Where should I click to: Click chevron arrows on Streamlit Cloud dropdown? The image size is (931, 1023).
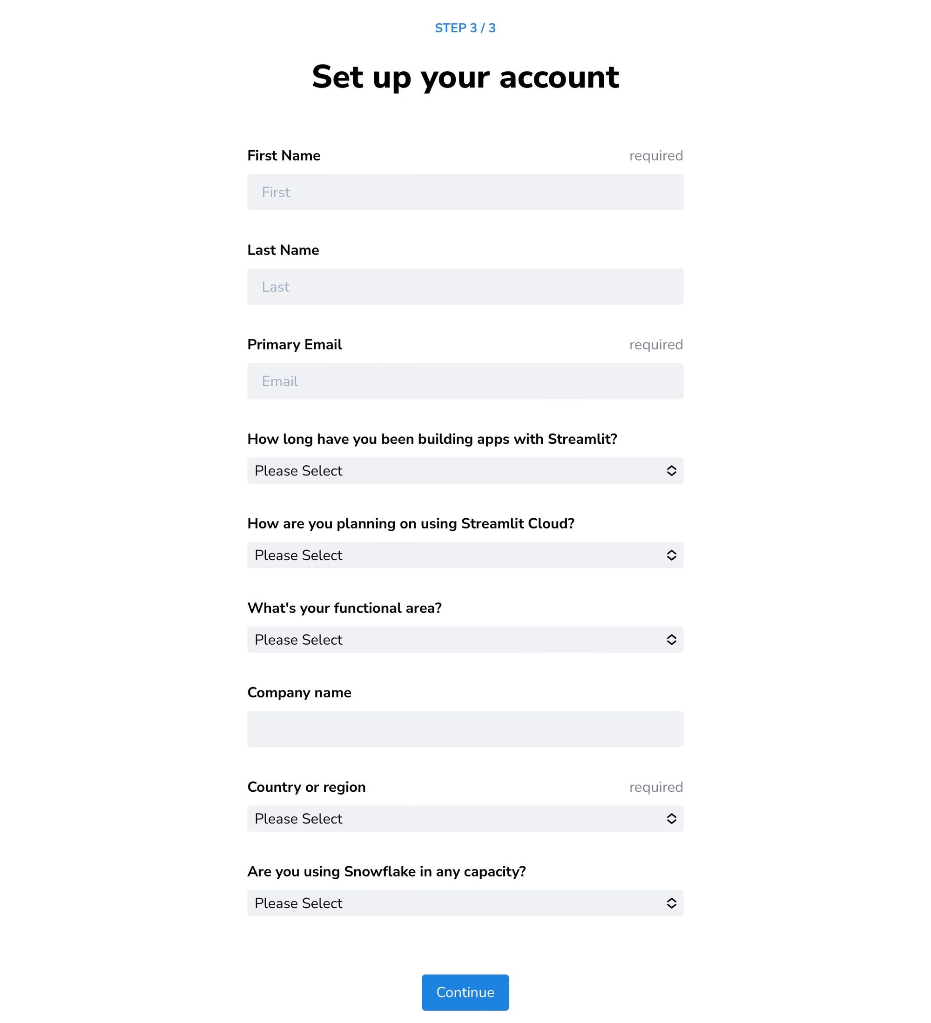tap(671, 555)
